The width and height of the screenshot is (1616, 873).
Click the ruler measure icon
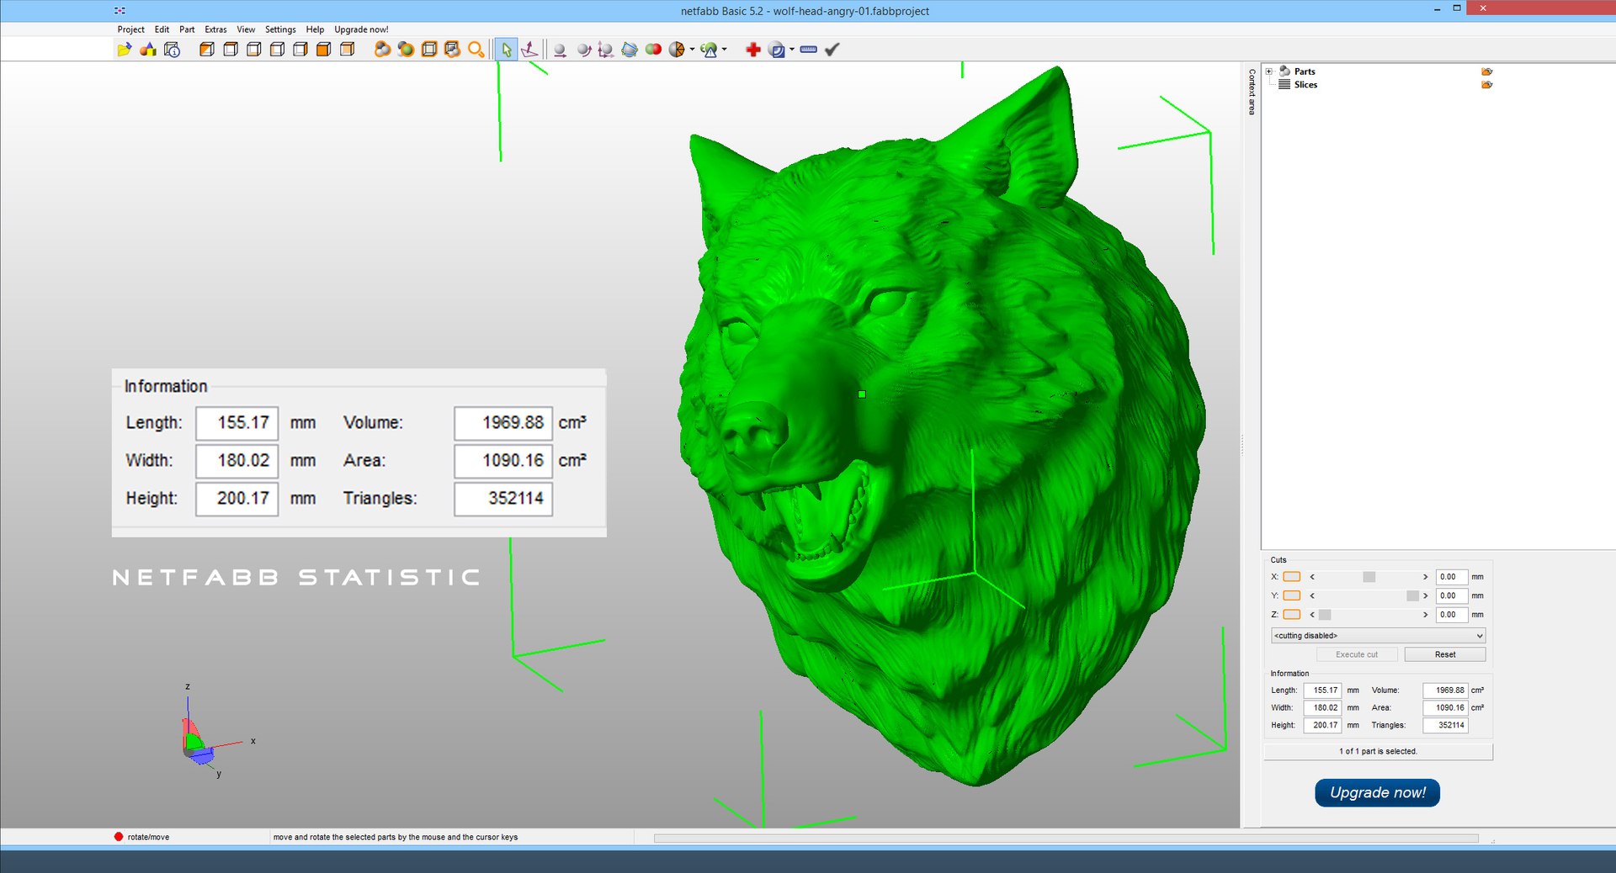(x=809, y=50)
